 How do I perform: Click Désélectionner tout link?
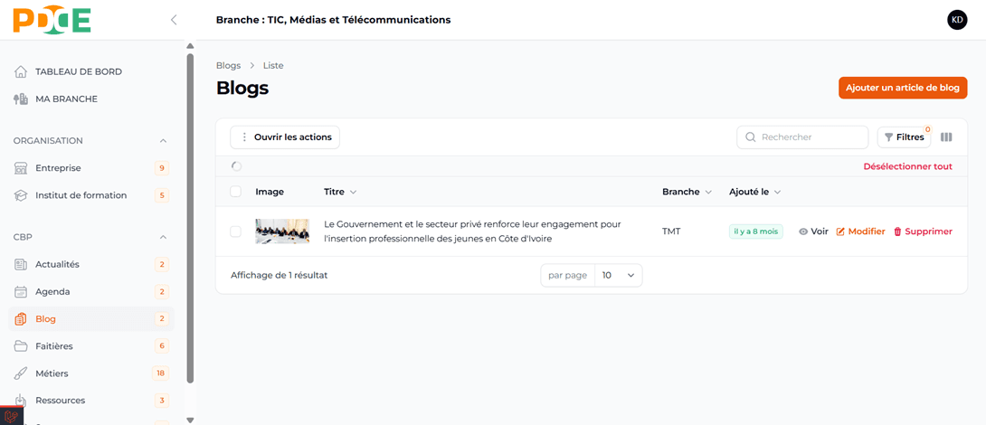[907, 166]
